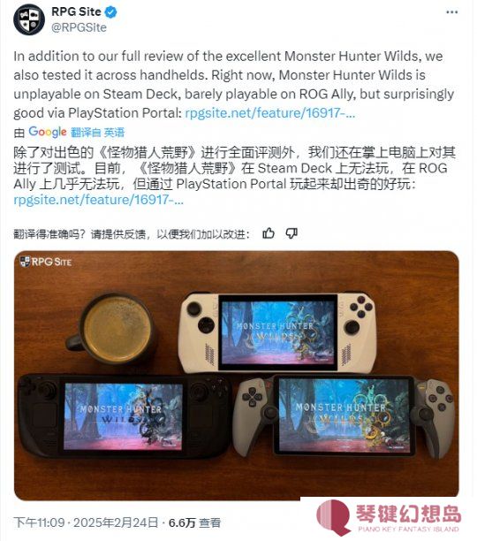The width and height of the screenshot is (477, 541).
Task: Click the blue verified badge
Action: point(110,12)
